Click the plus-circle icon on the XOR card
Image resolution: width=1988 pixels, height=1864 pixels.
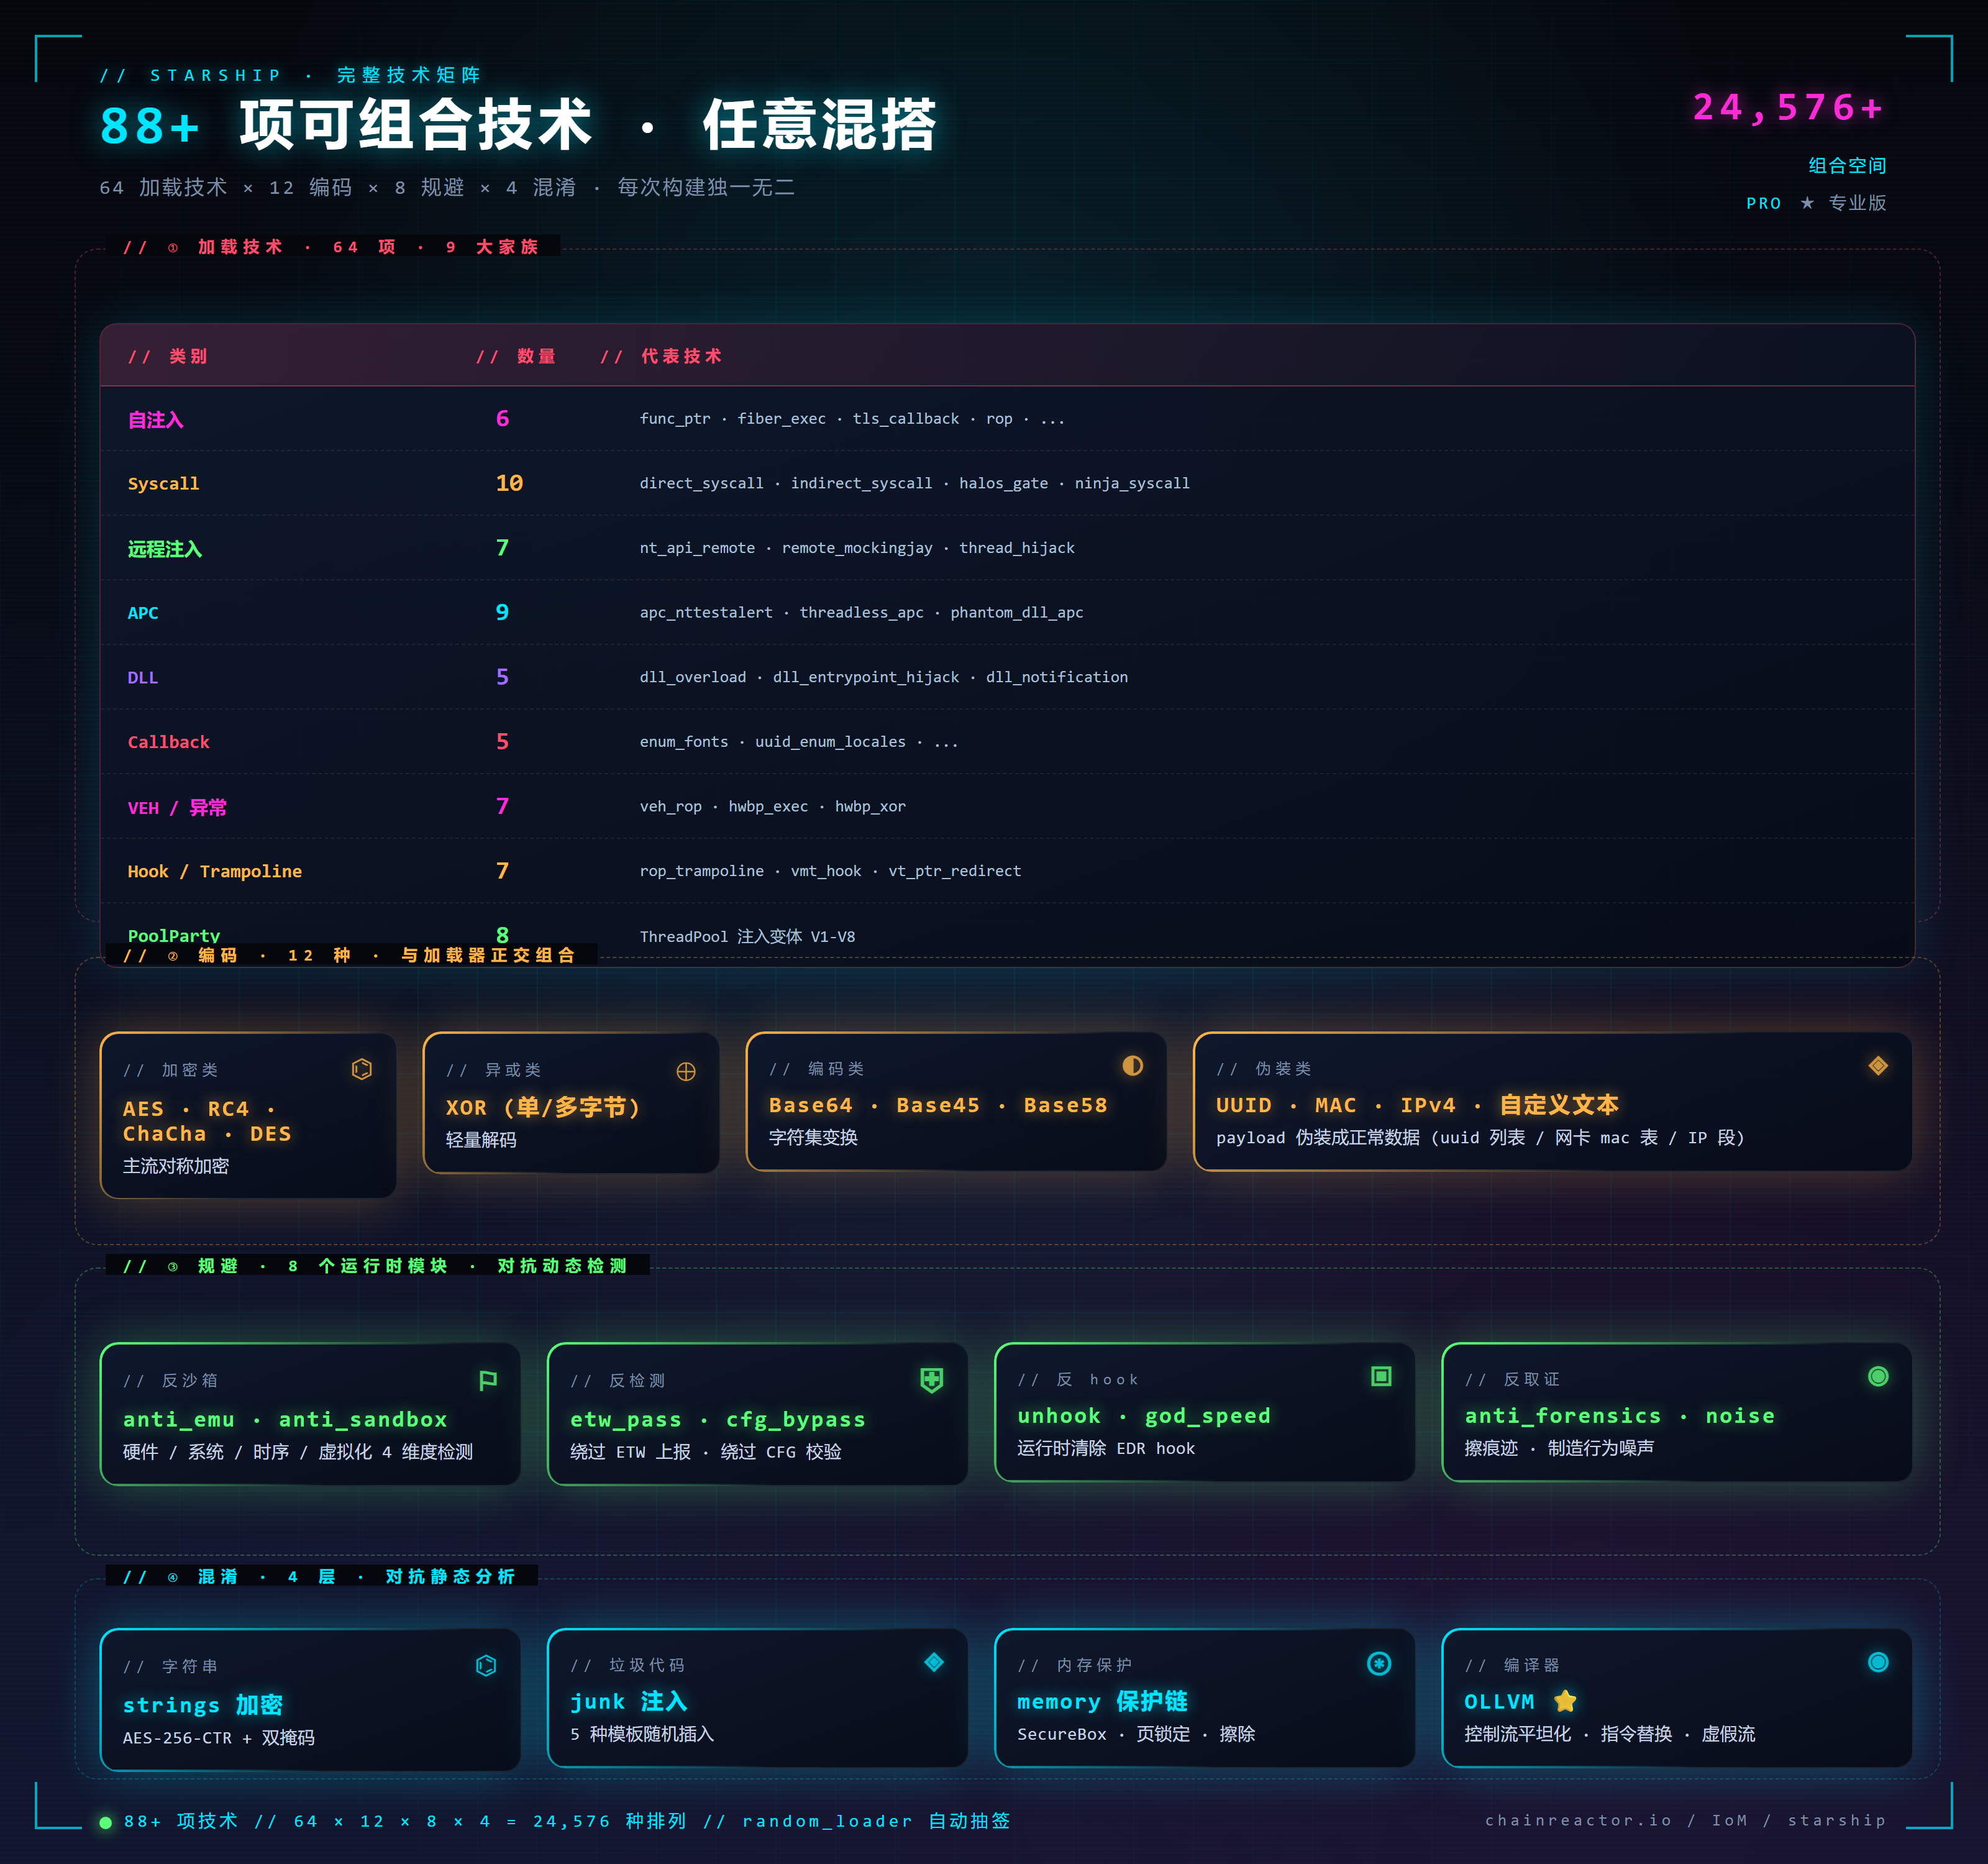[x=686, y=1072]
